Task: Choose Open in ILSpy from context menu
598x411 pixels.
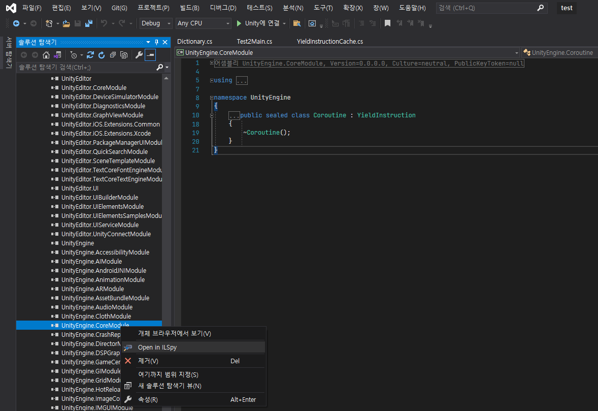Action: pos(193,347)
